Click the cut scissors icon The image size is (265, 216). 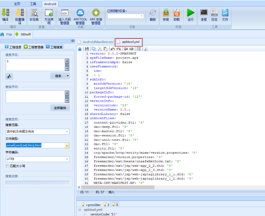point(100,49)
